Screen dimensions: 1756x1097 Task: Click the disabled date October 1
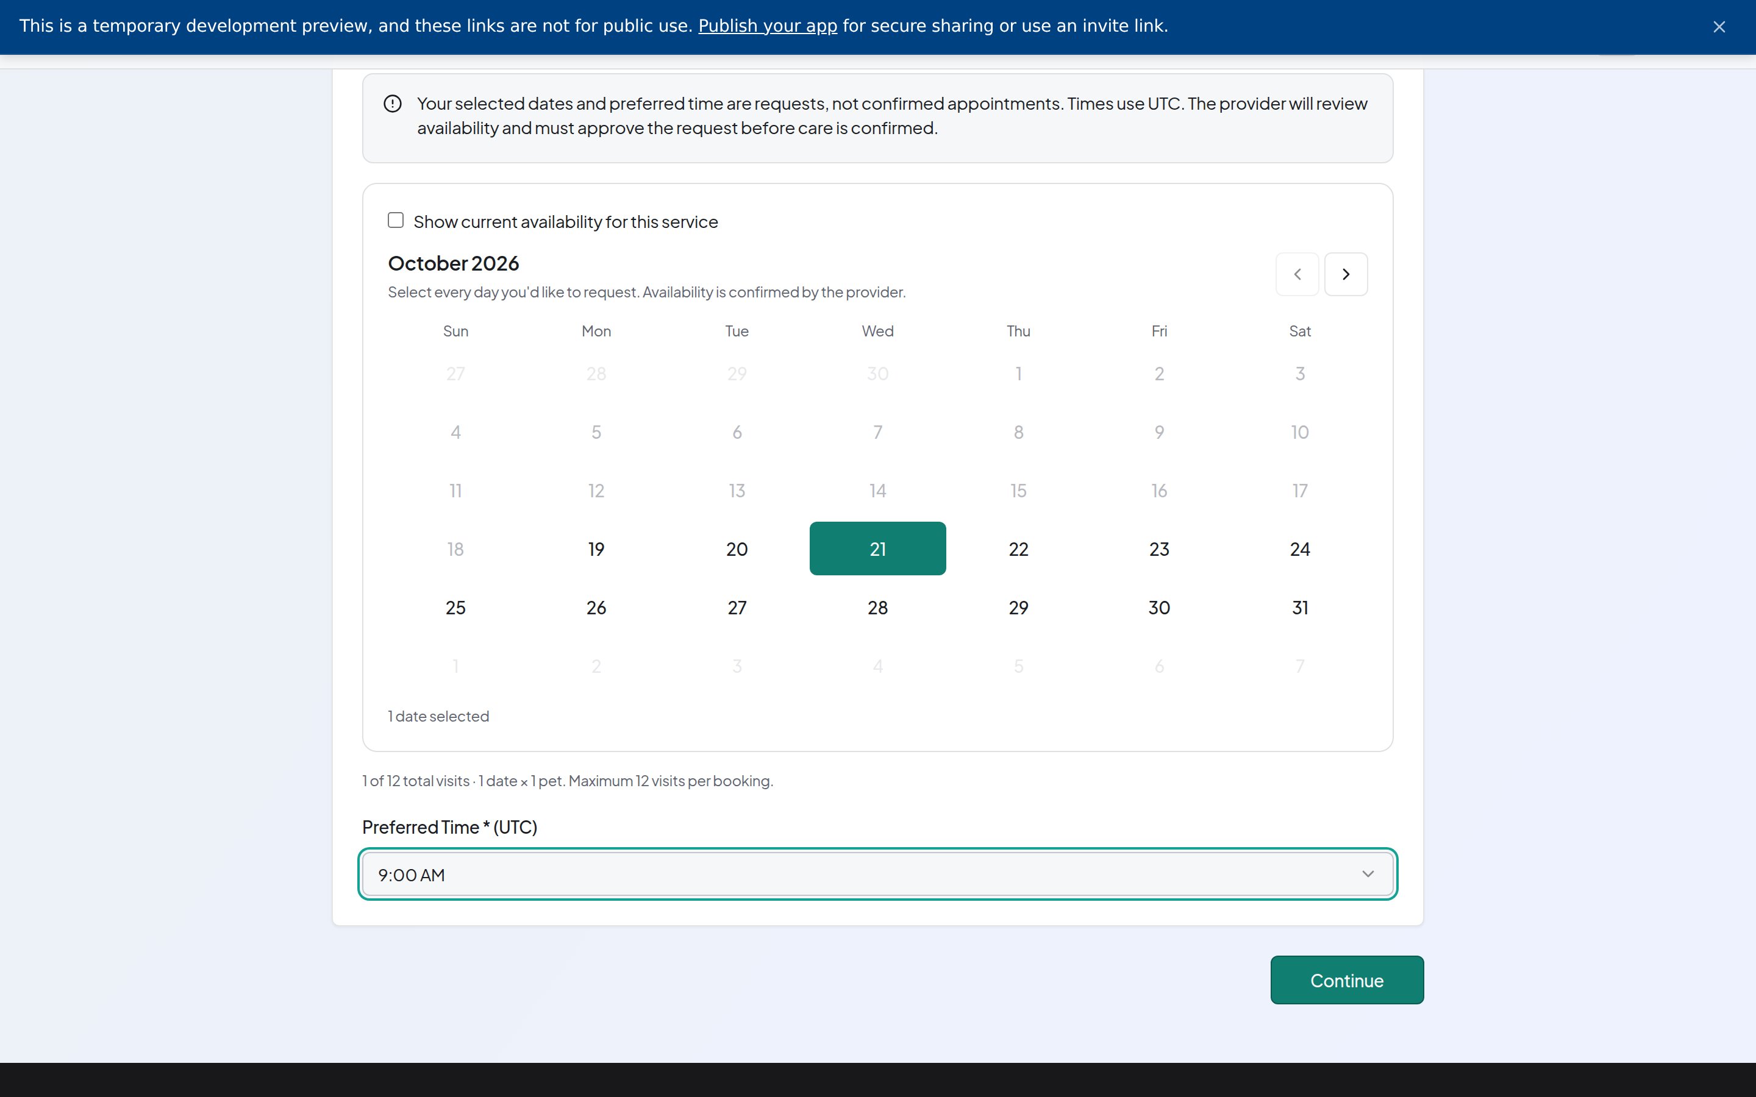point(1018,374)
